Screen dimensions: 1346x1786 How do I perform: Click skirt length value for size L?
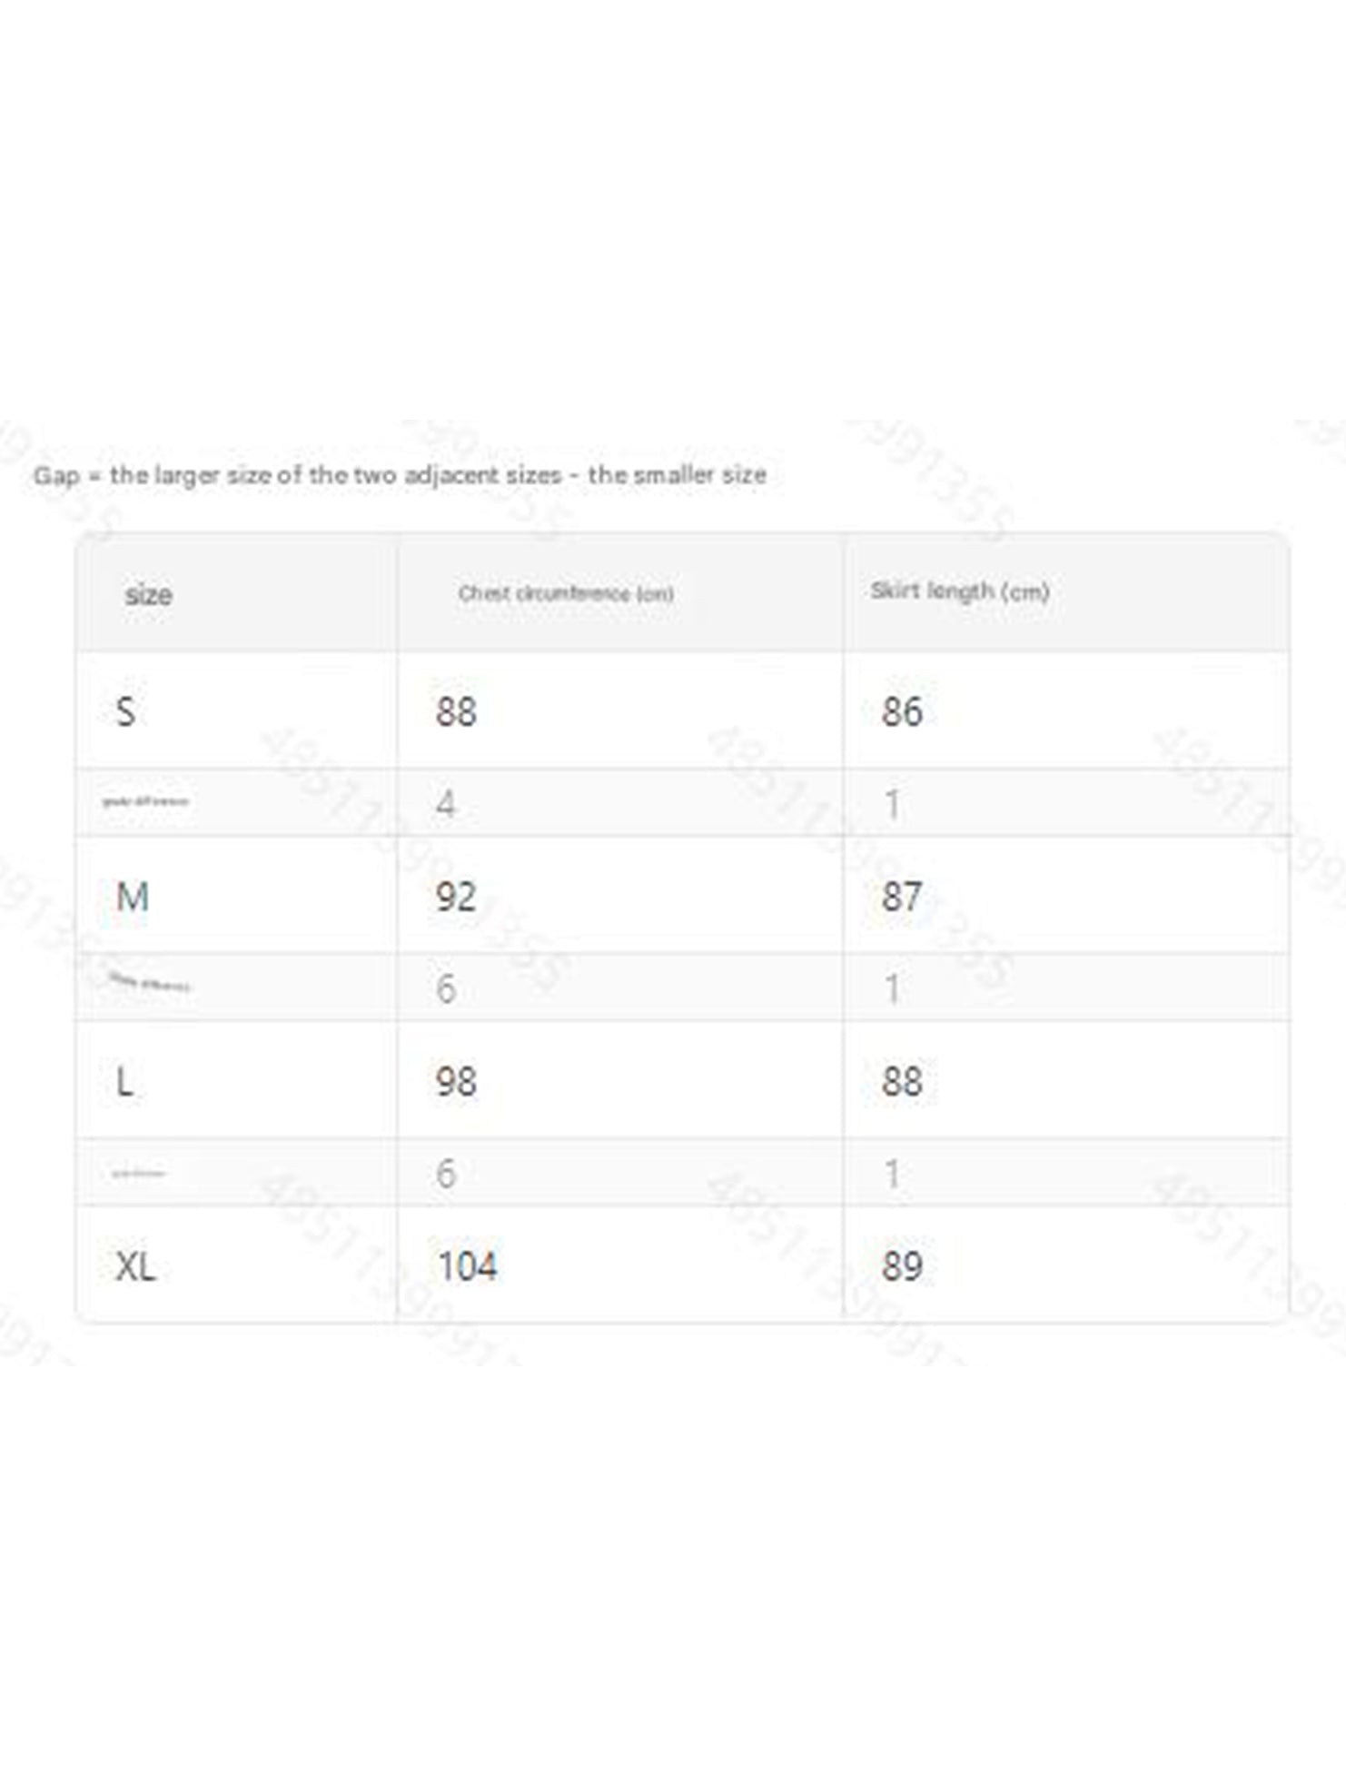click(902, 1082)
